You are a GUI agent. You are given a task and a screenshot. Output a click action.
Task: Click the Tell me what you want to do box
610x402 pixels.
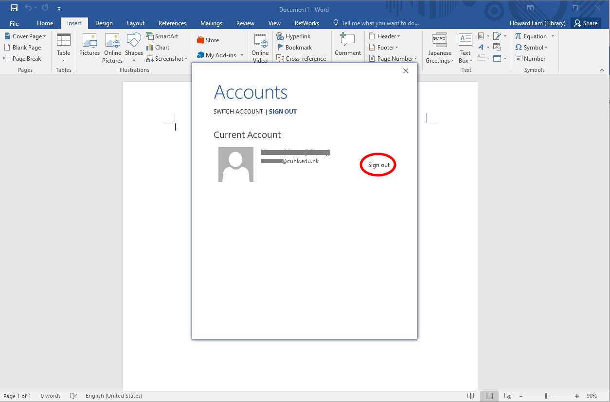[x=376, y=23]
